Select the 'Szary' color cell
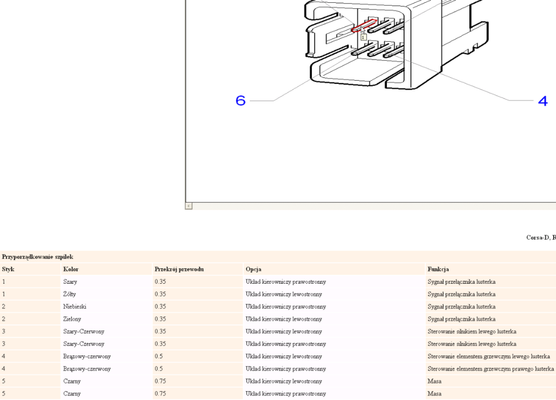The height and width of the screenshot is (400, 556). tap(70, 282)
